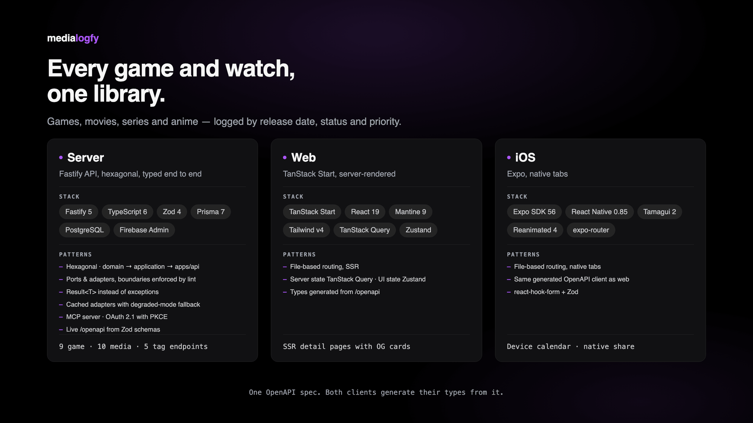Choose the Mantine 9 chip
Viewport: 753px width, 423px height.
pos(411,212)
